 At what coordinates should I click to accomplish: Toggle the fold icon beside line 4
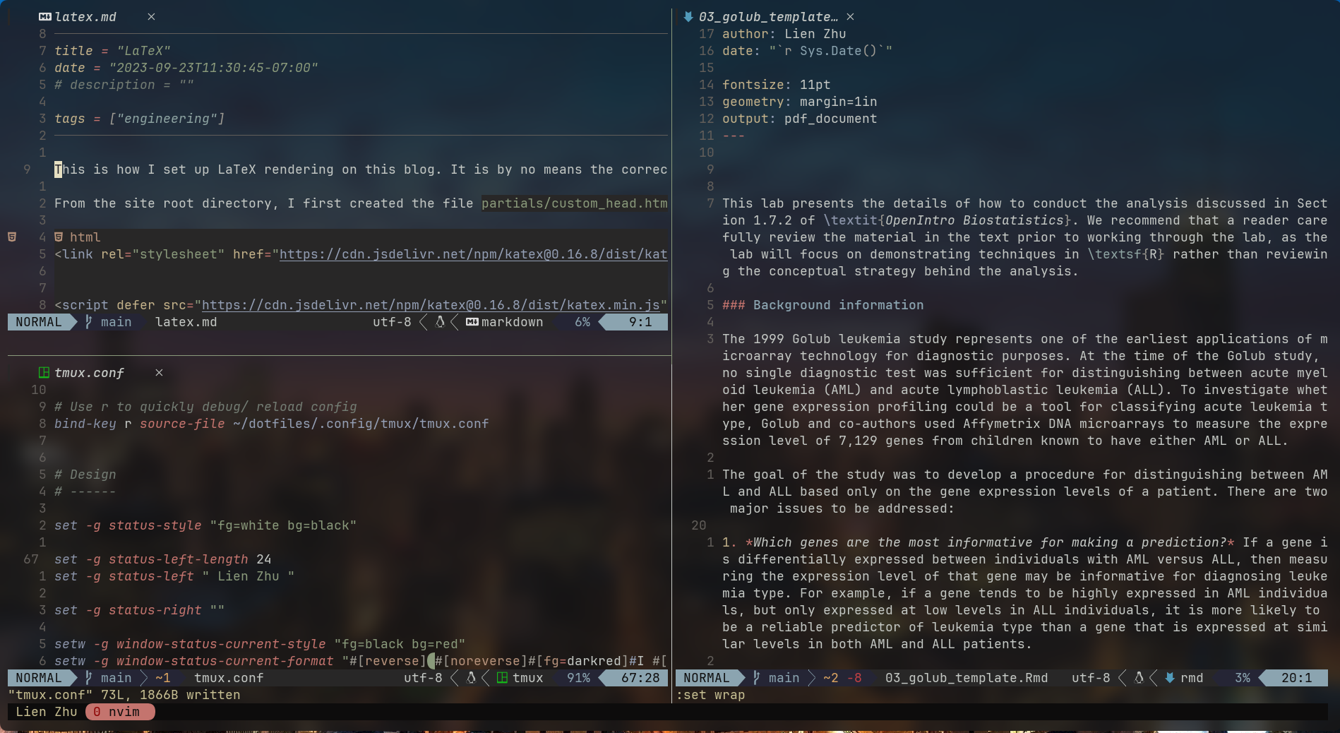point(12,237)
